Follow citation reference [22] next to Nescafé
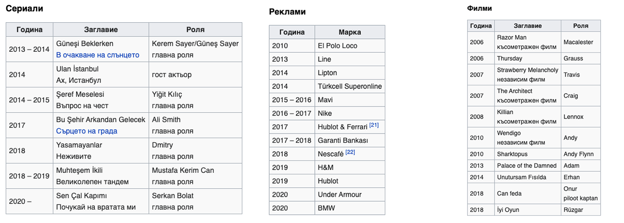 [x=350, y=153]
